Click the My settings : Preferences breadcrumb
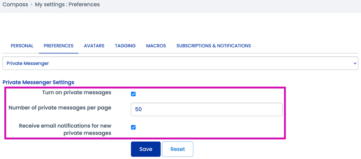 coord(67,5)
